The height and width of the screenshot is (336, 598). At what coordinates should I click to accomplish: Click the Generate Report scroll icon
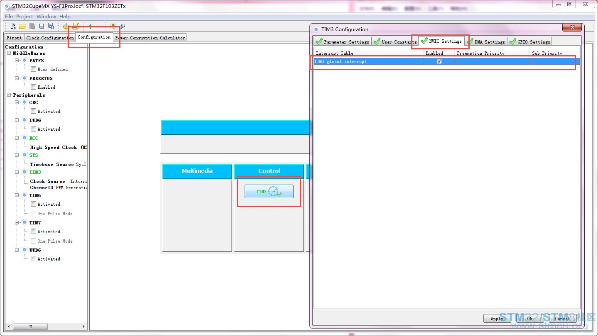pyautogui.click(x=76, y=26)
